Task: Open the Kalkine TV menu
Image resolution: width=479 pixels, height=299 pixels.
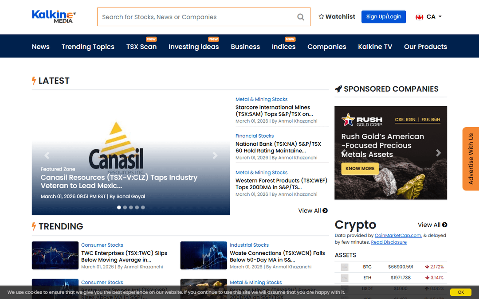Action: coord(375,47)
